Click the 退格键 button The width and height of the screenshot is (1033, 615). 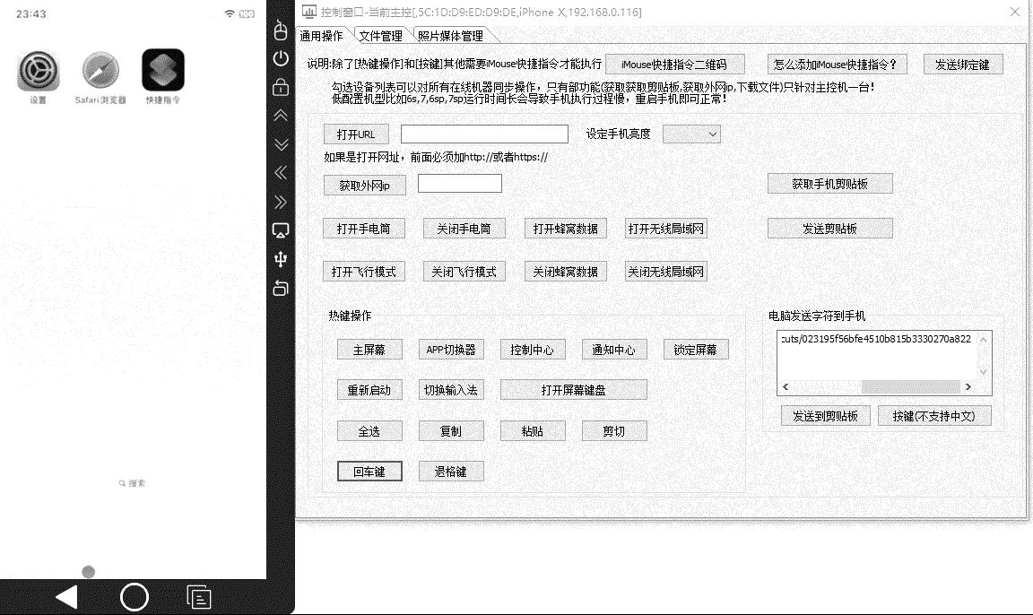(x=451, y=472)
